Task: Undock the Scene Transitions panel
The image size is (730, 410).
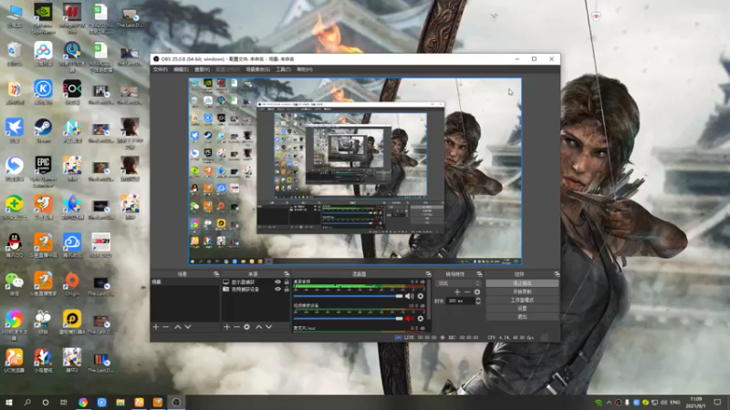Action: click(x=479, y=274)
